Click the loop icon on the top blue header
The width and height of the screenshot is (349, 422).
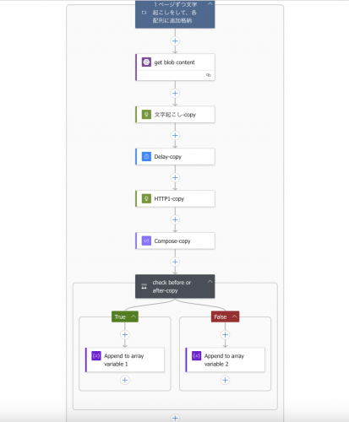pos(144,13)
